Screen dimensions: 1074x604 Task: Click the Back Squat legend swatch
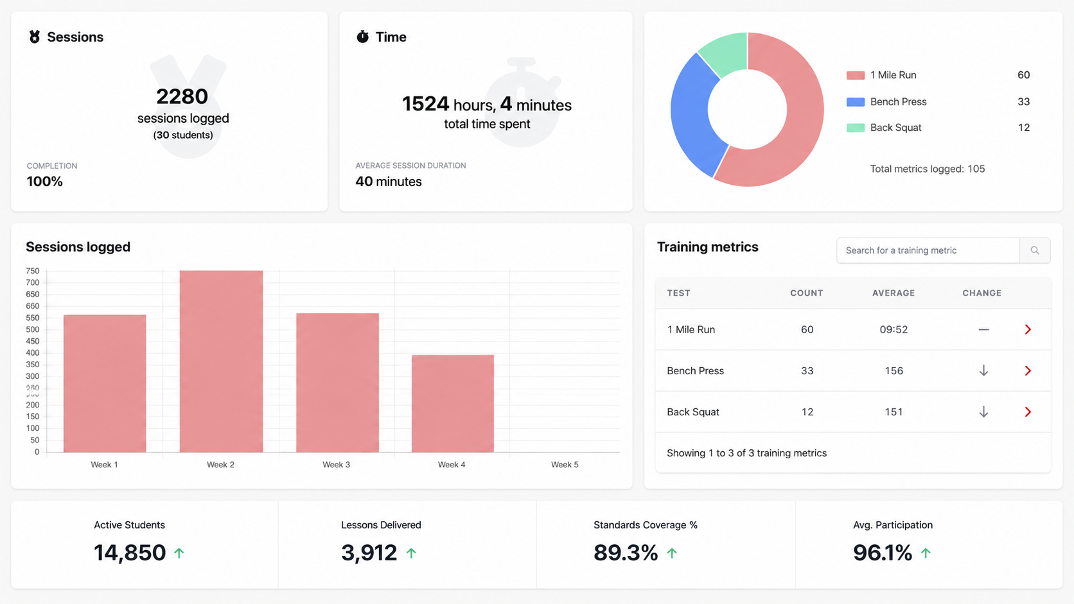tap(856, 128)
